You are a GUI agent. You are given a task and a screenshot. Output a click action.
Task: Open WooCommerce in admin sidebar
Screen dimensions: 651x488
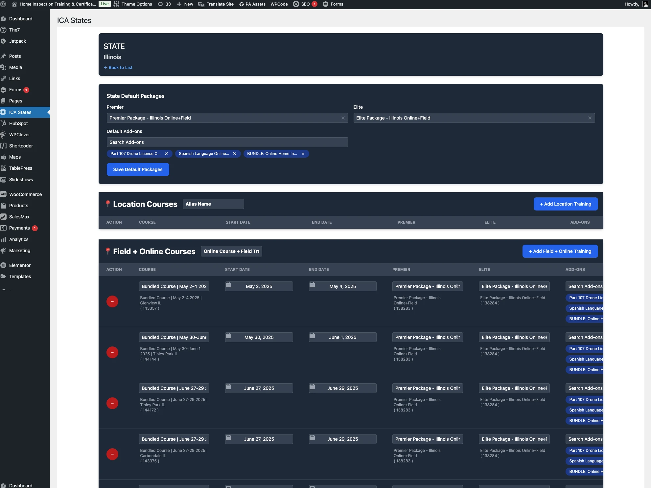(x=25, y=194)
